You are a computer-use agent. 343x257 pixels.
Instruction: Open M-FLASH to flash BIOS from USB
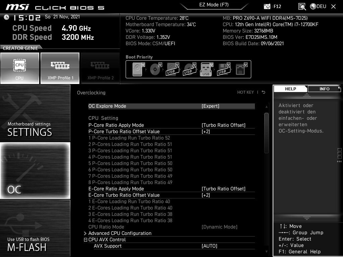point(35,234)
